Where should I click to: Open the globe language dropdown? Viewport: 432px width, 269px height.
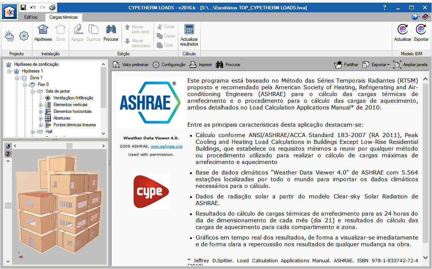point(416,17)
